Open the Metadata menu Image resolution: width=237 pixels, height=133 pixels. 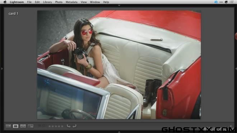tap(71, 2)
